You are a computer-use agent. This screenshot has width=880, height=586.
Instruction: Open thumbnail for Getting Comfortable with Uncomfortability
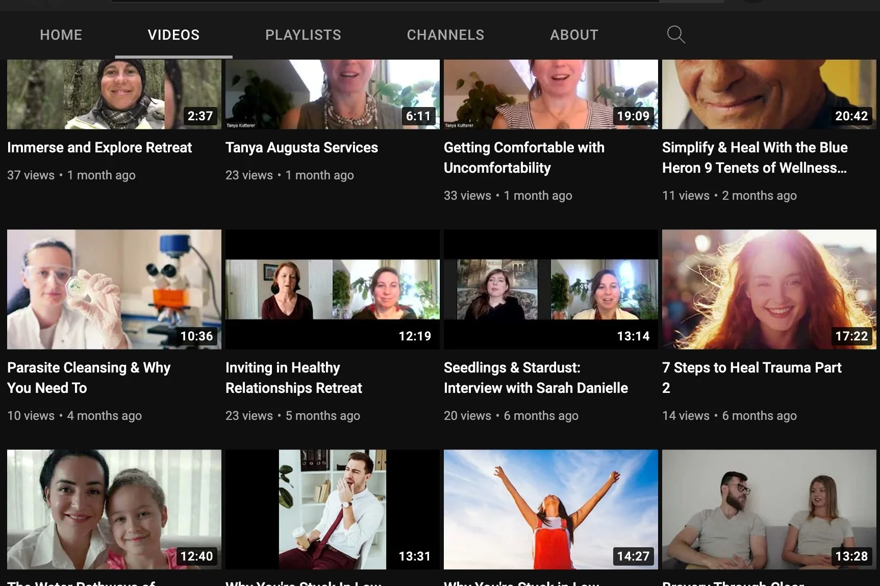pyautogui.click(x=551, y=94)
